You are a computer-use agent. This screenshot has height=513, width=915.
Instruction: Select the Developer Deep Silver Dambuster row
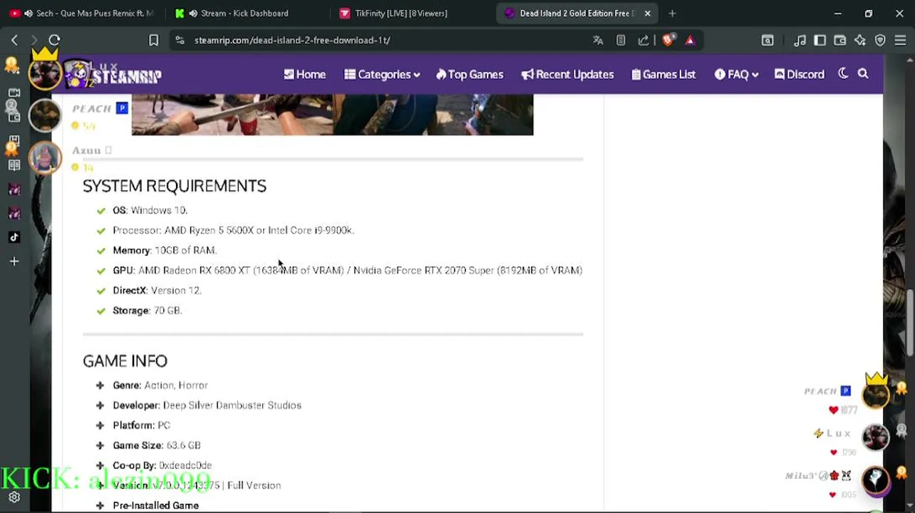(207, 405)
